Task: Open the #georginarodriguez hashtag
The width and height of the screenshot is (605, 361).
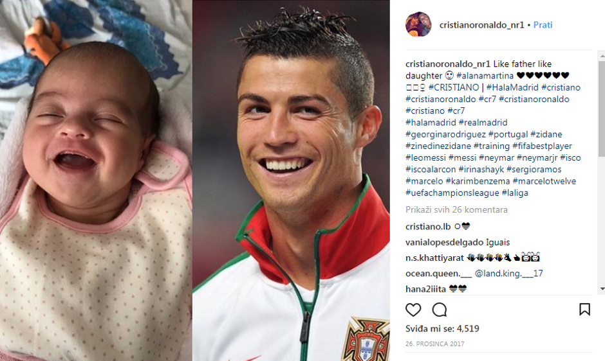Action: [x=445, y=134]
